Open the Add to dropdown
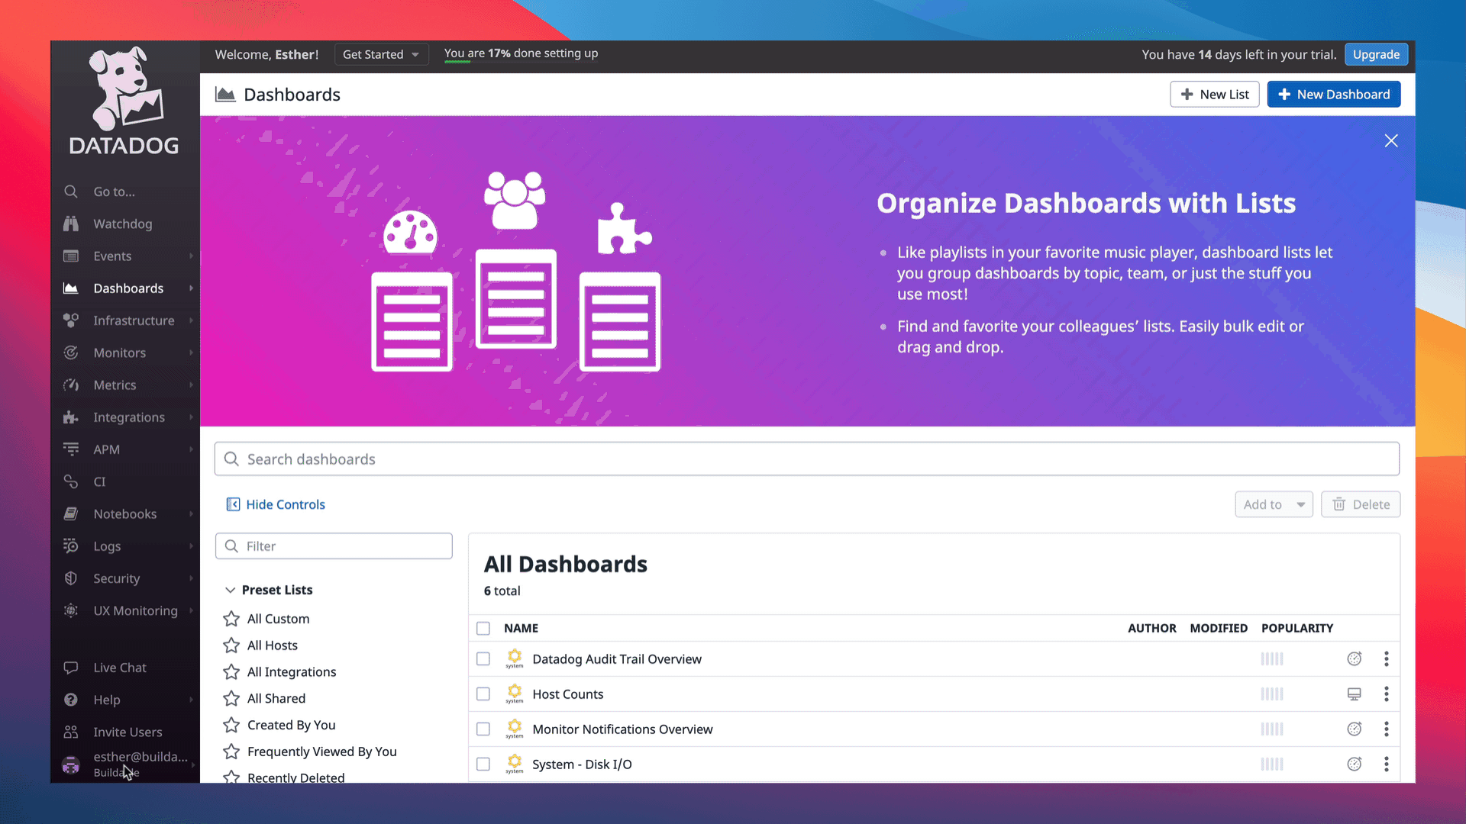 tap(1274, 504)
